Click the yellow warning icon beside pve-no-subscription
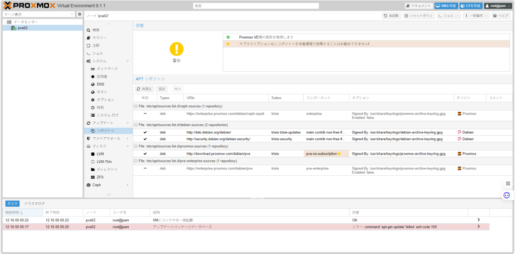Screen dimensions: 515x254 click(339, 154)
